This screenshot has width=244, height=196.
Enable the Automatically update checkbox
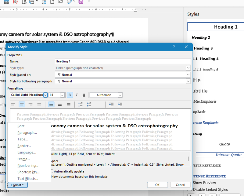pos(52,171)
